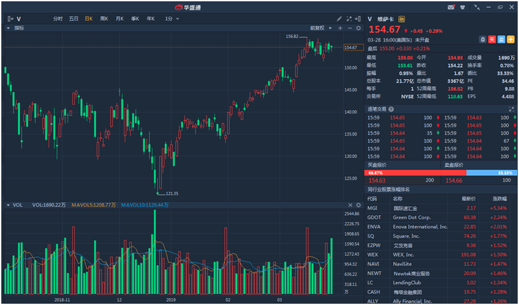Zoom out the K-line chart with minus

[349, 29]
